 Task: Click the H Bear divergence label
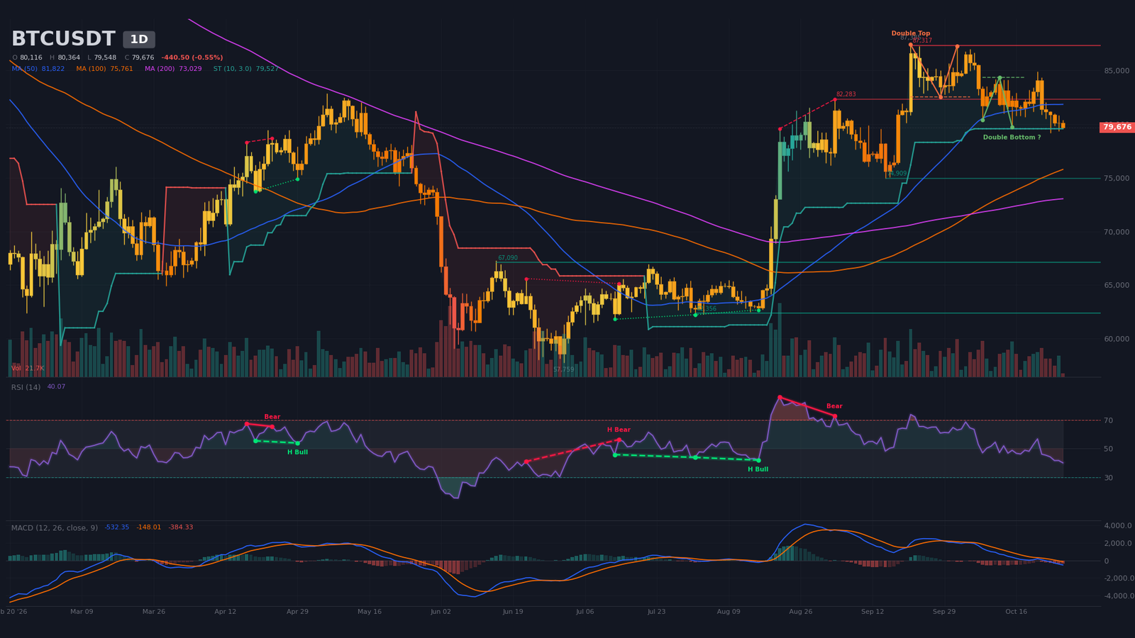(619, 430)
